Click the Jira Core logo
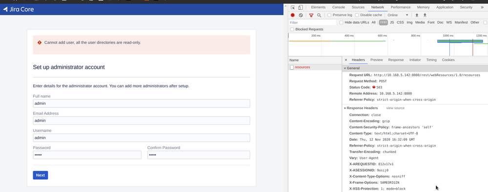488x192 pixels. pyautogui.click(x=19, y=9)
